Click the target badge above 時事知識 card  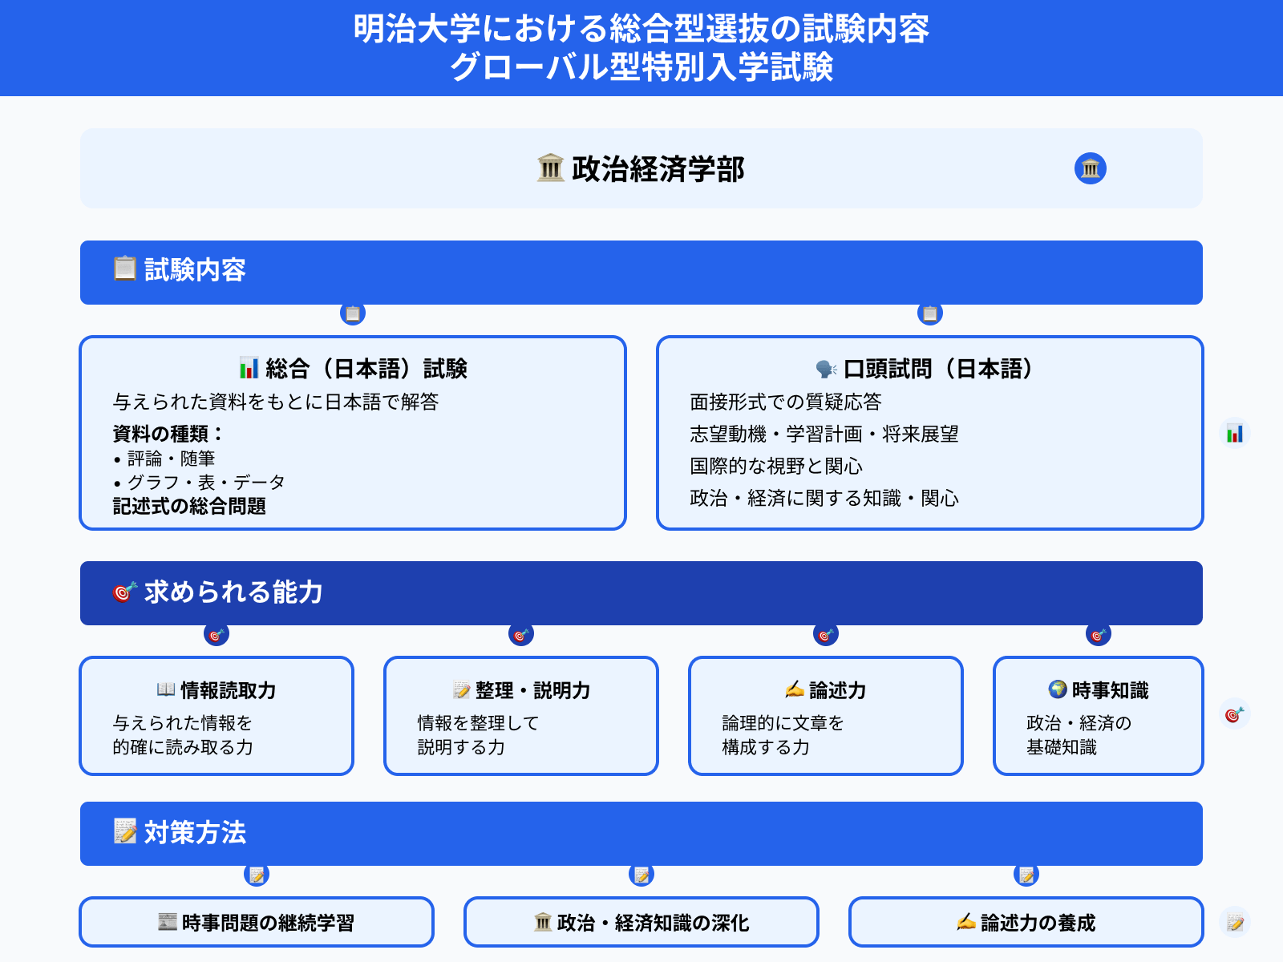pos(1099,634)
